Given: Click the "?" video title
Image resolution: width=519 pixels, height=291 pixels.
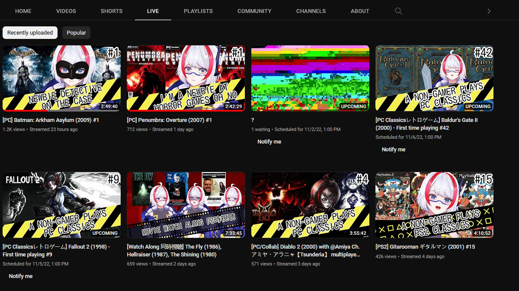Looking at the screenshot, I should pyautogui.click(x=253, y=120).
